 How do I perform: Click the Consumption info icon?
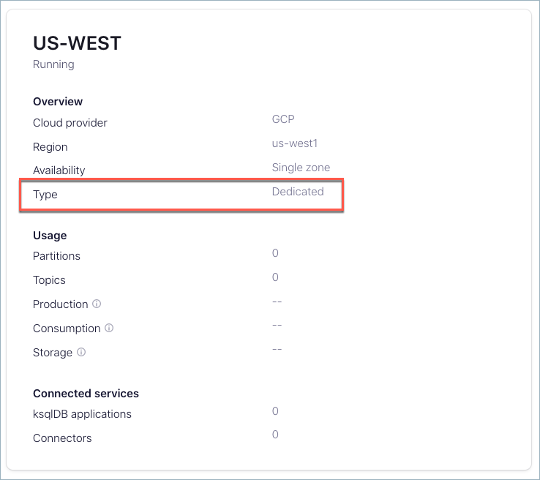click(109, 329)
